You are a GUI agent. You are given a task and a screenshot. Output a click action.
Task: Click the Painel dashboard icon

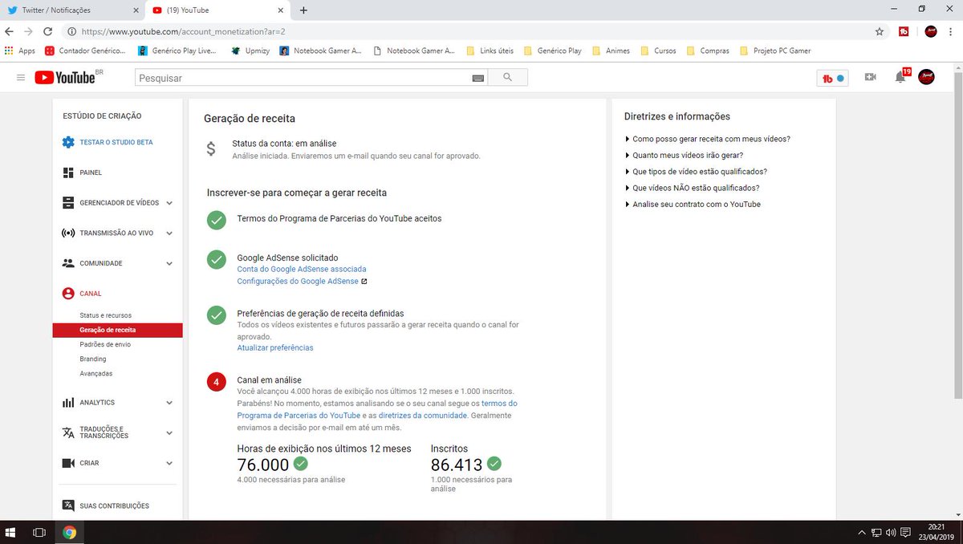click(68, 173)
